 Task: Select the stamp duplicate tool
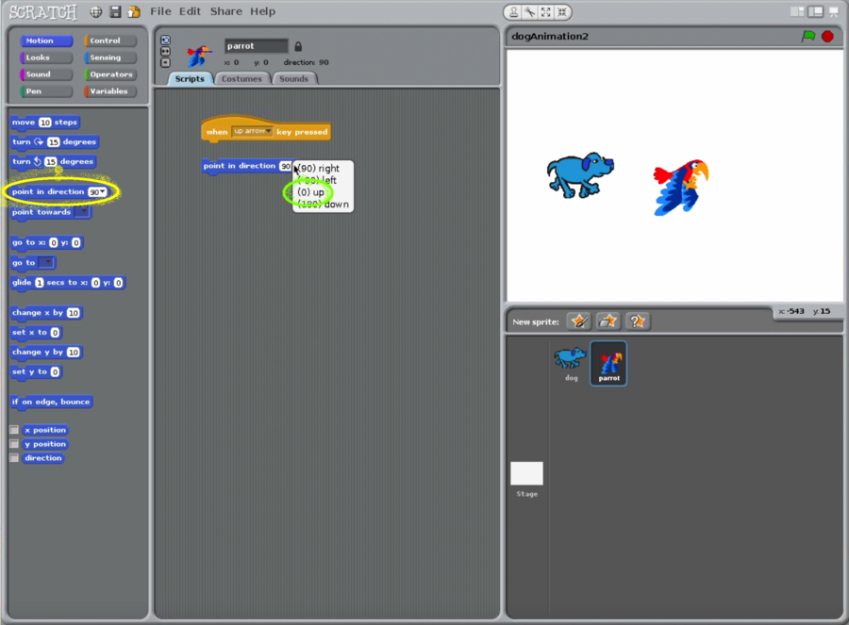tap(514, 11)
